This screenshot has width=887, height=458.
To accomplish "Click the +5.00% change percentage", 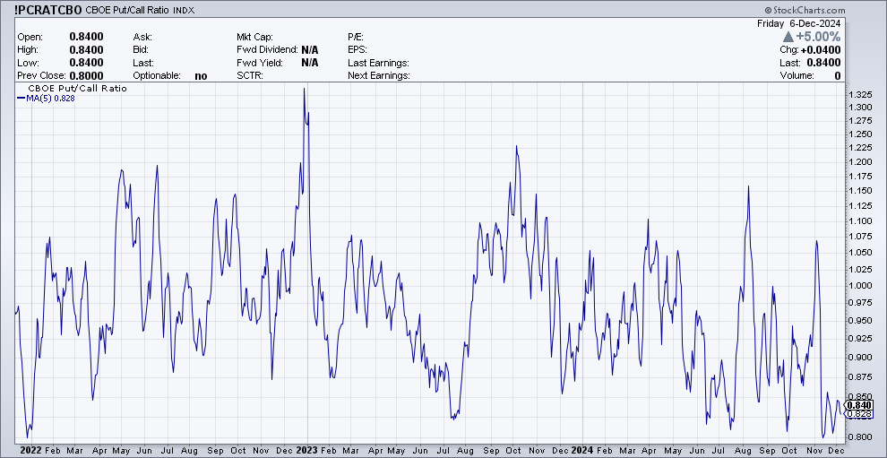I will 818,37.
